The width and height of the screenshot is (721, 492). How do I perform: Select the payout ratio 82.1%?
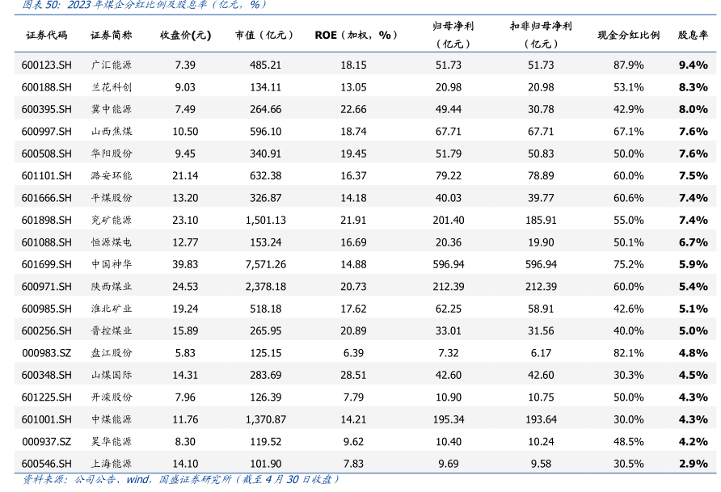(x=628, y=353)
